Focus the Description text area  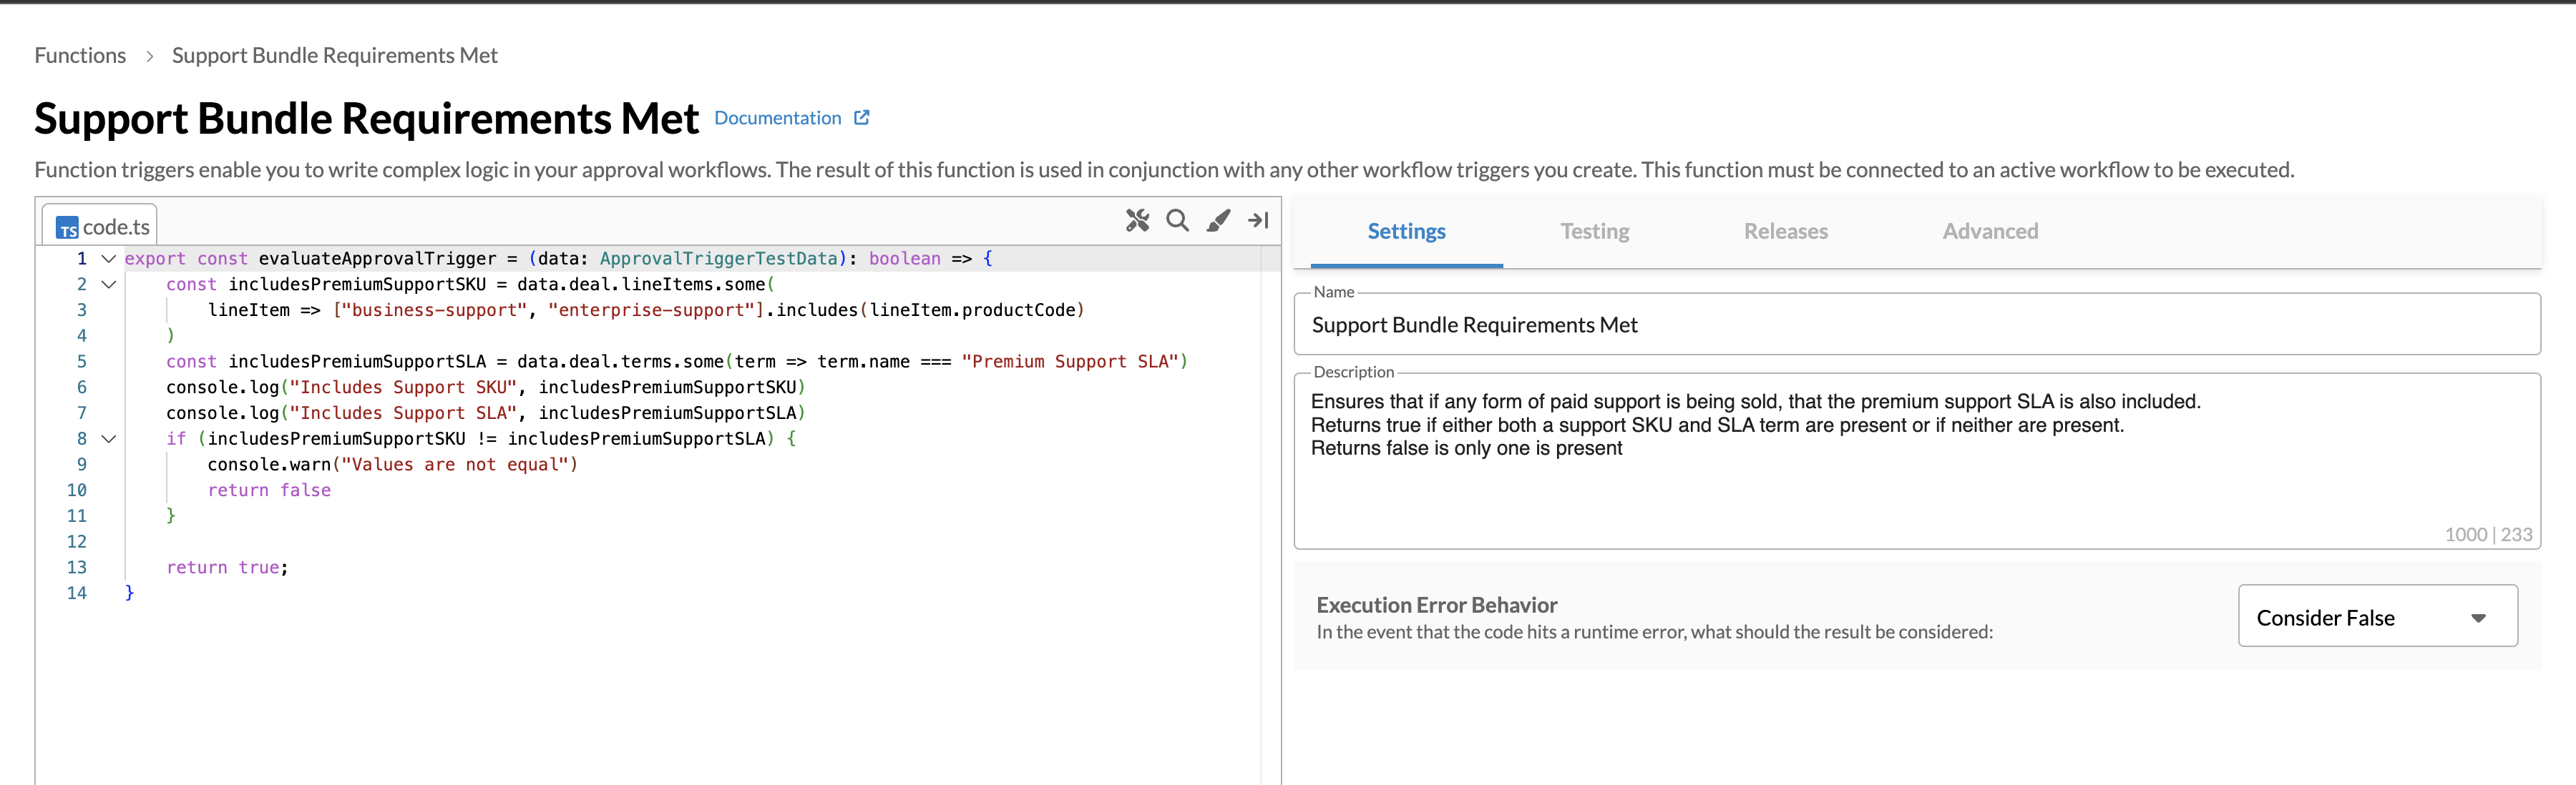1916,460
